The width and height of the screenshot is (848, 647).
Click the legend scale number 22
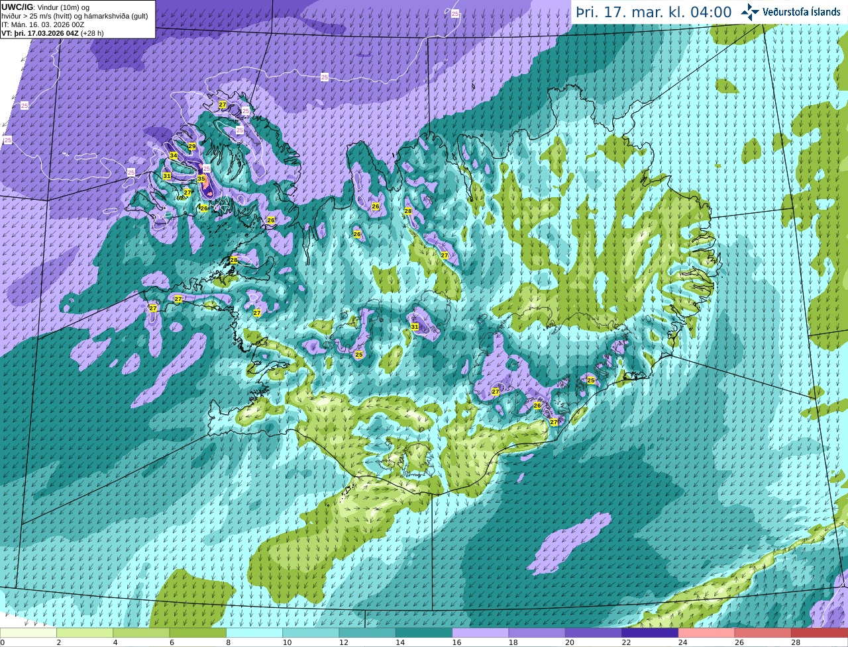coord(626,642)
